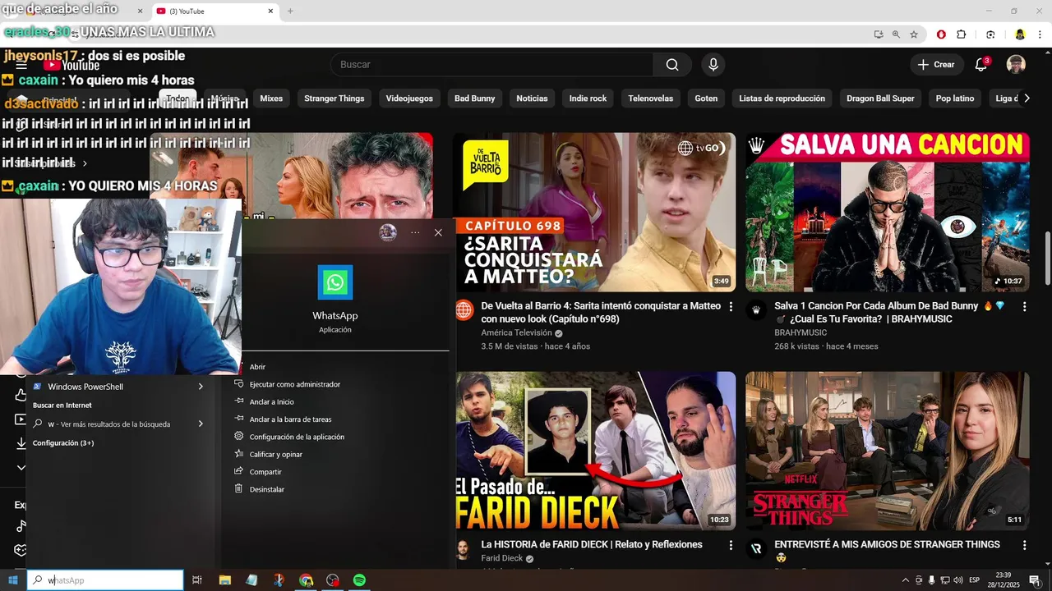Viewport: 1052px width, 591px height.
Task: Choose Abrir in WhatsApp search panel
Action: (x=257, y=367)
